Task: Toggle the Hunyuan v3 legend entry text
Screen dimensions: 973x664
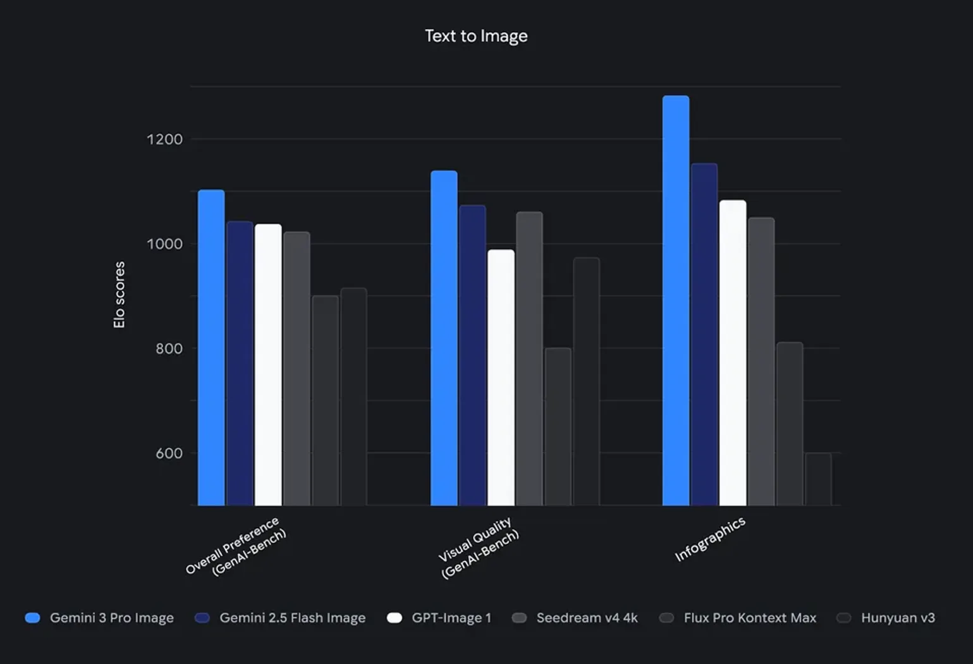Action: pos(898,618)
